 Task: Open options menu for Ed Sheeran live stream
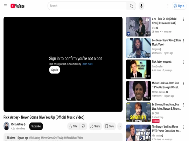click(184, 105)
